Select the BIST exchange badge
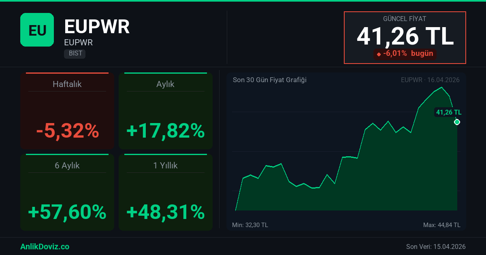Viewport: 486px width, 255px height. (75, 53)
